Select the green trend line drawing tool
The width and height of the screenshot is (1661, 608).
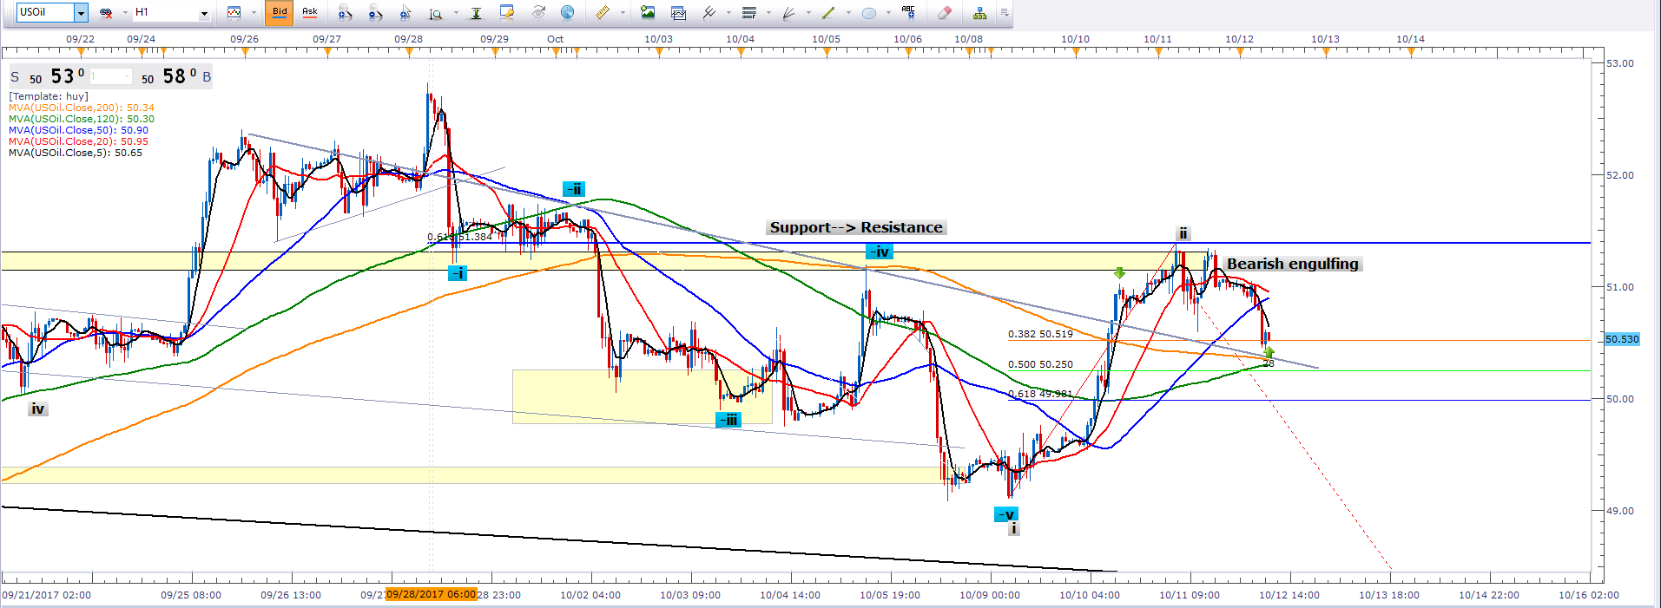(x=827, y=12)
